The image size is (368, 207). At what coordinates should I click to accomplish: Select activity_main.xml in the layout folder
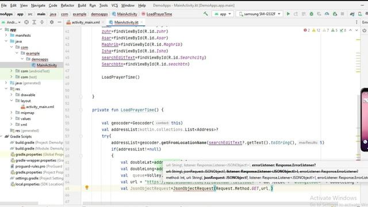click(37, 107)
